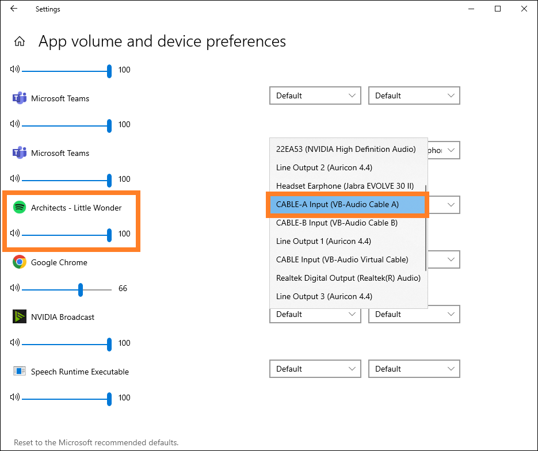Screen dimensions: 538x451
Task: Select Line Output 3 (Auricon 4.4)
Action: 347,296
